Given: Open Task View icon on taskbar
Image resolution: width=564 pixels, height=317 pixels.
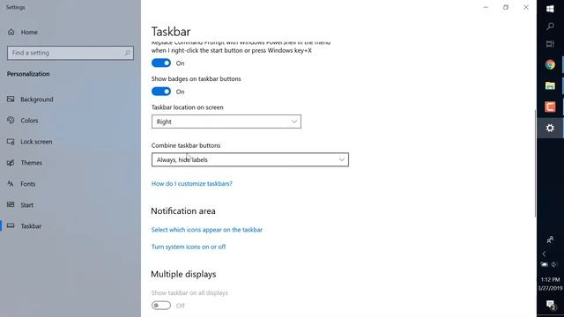Looking at the screenshot, I should point(550,44).
